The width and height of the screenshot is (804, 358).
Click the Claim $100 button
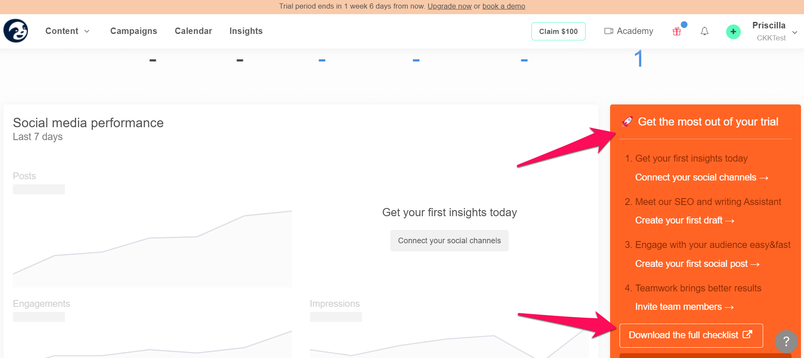click(x=559, y=31)
